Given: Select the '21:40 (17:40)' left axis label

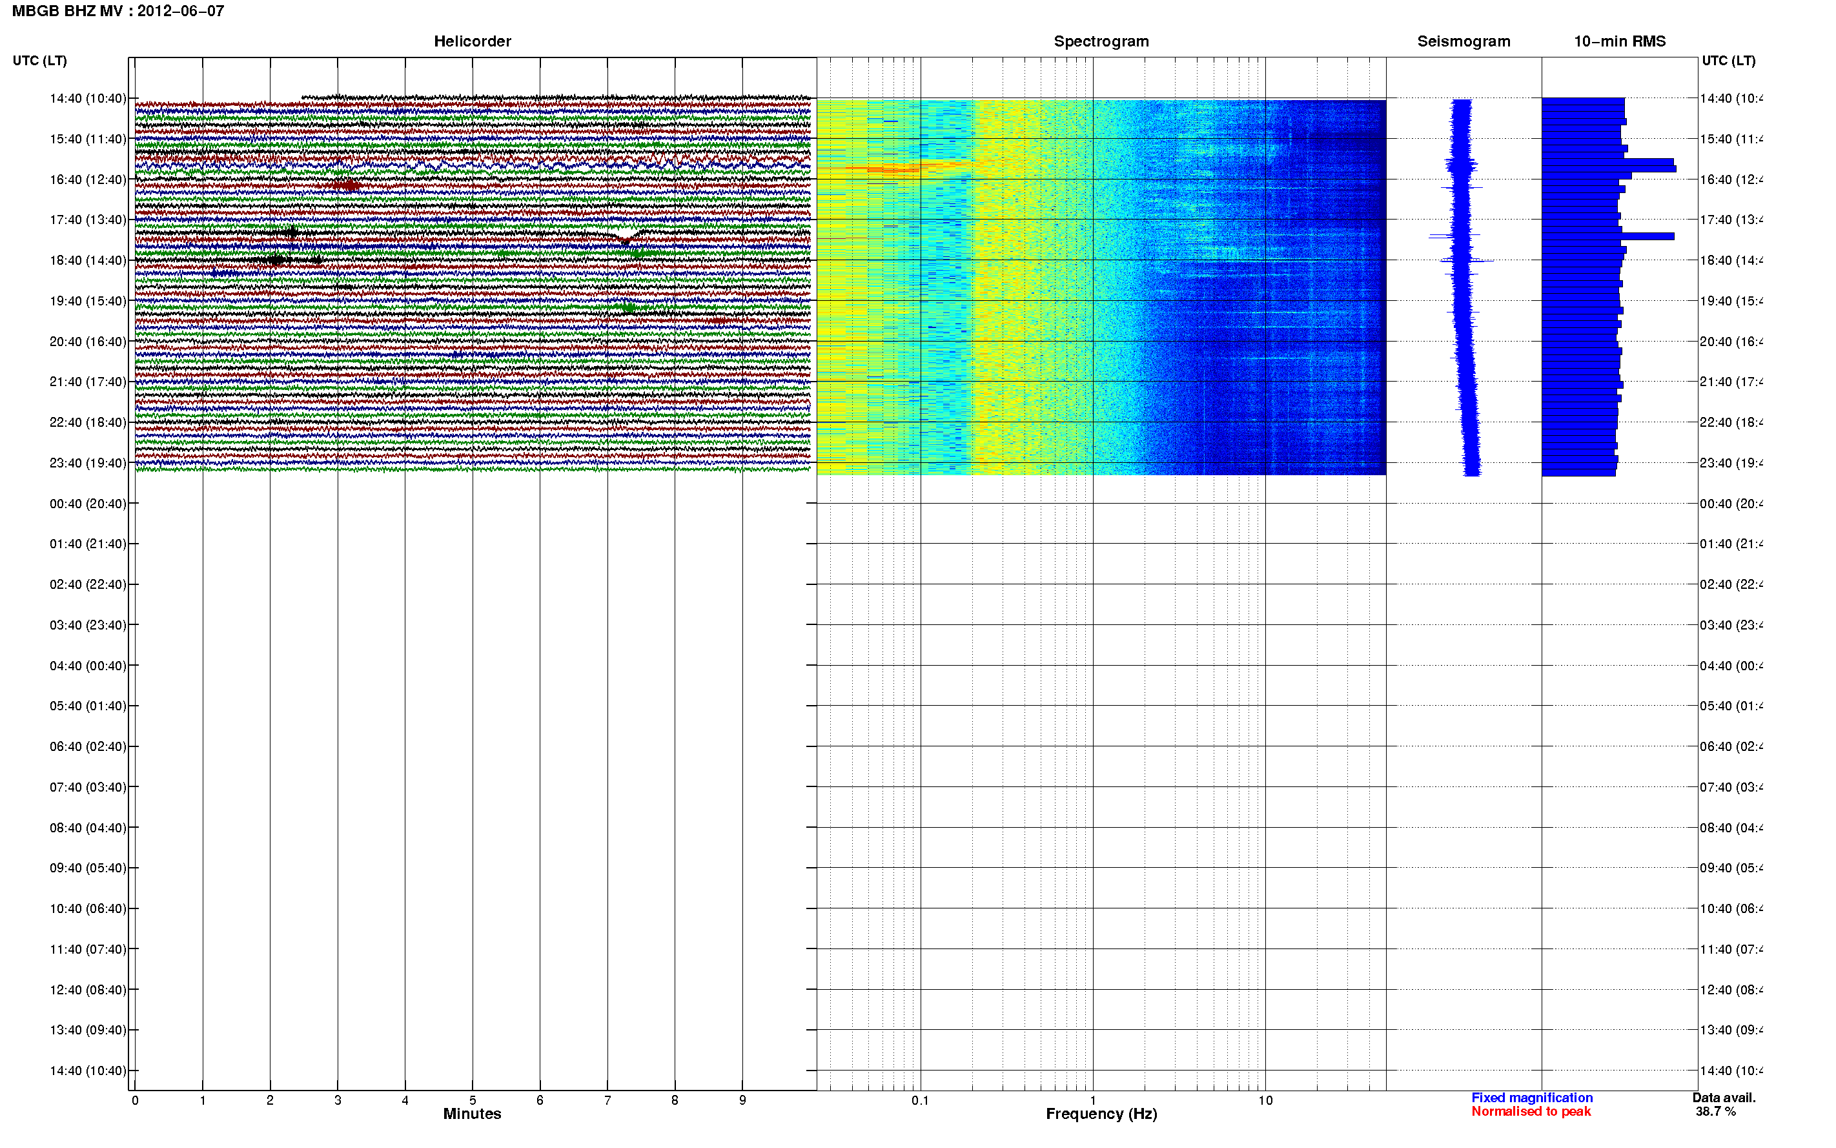Looking at the screenshot, I should [x=88, y=382].
